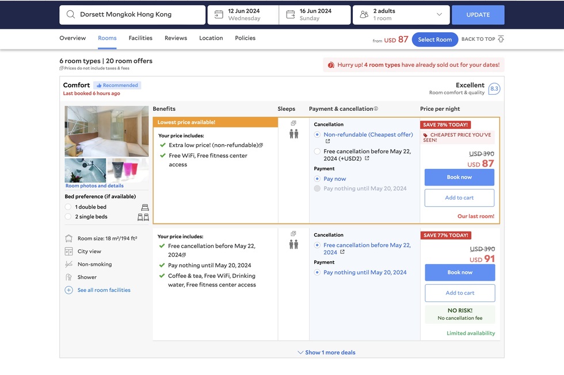
Task: Open the check-in calendar icon
Action: [219, 14]
